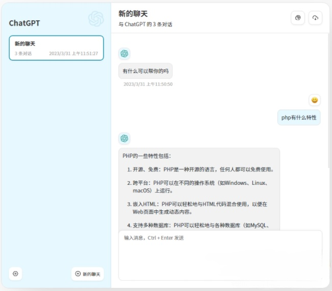Open settings via the sidebar gear icon
The width and height of the screenshot is (332, 291).
(15, 274)
